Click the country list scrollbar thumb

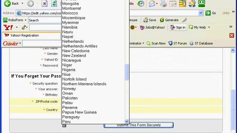click(x=127, y=72)
